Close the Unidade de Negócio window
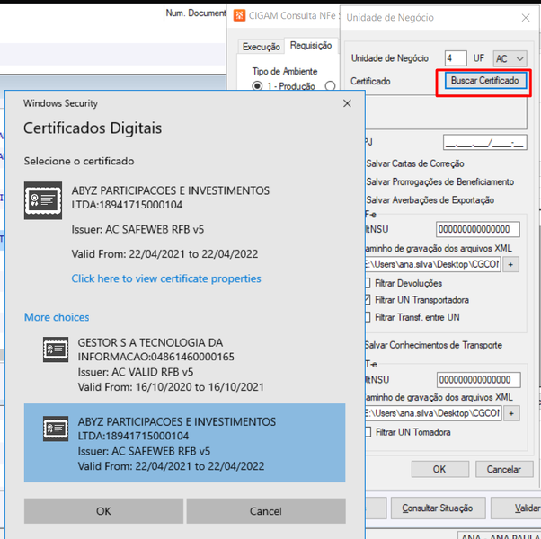Image resolution: width=541 pixels, height=539 pixels. click(526, 18)
